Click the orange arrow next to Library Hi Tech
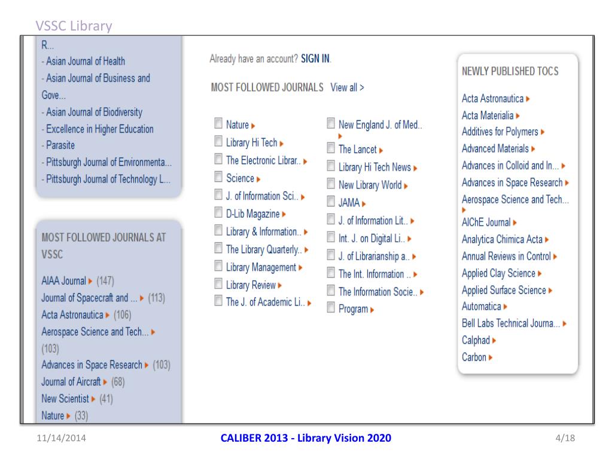Viewport: 612px width, 459px height. tap(281, 144)
